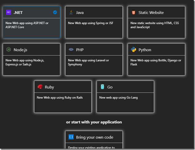
Task: Click the purple .NET logo icon
Action: point(9,12)
